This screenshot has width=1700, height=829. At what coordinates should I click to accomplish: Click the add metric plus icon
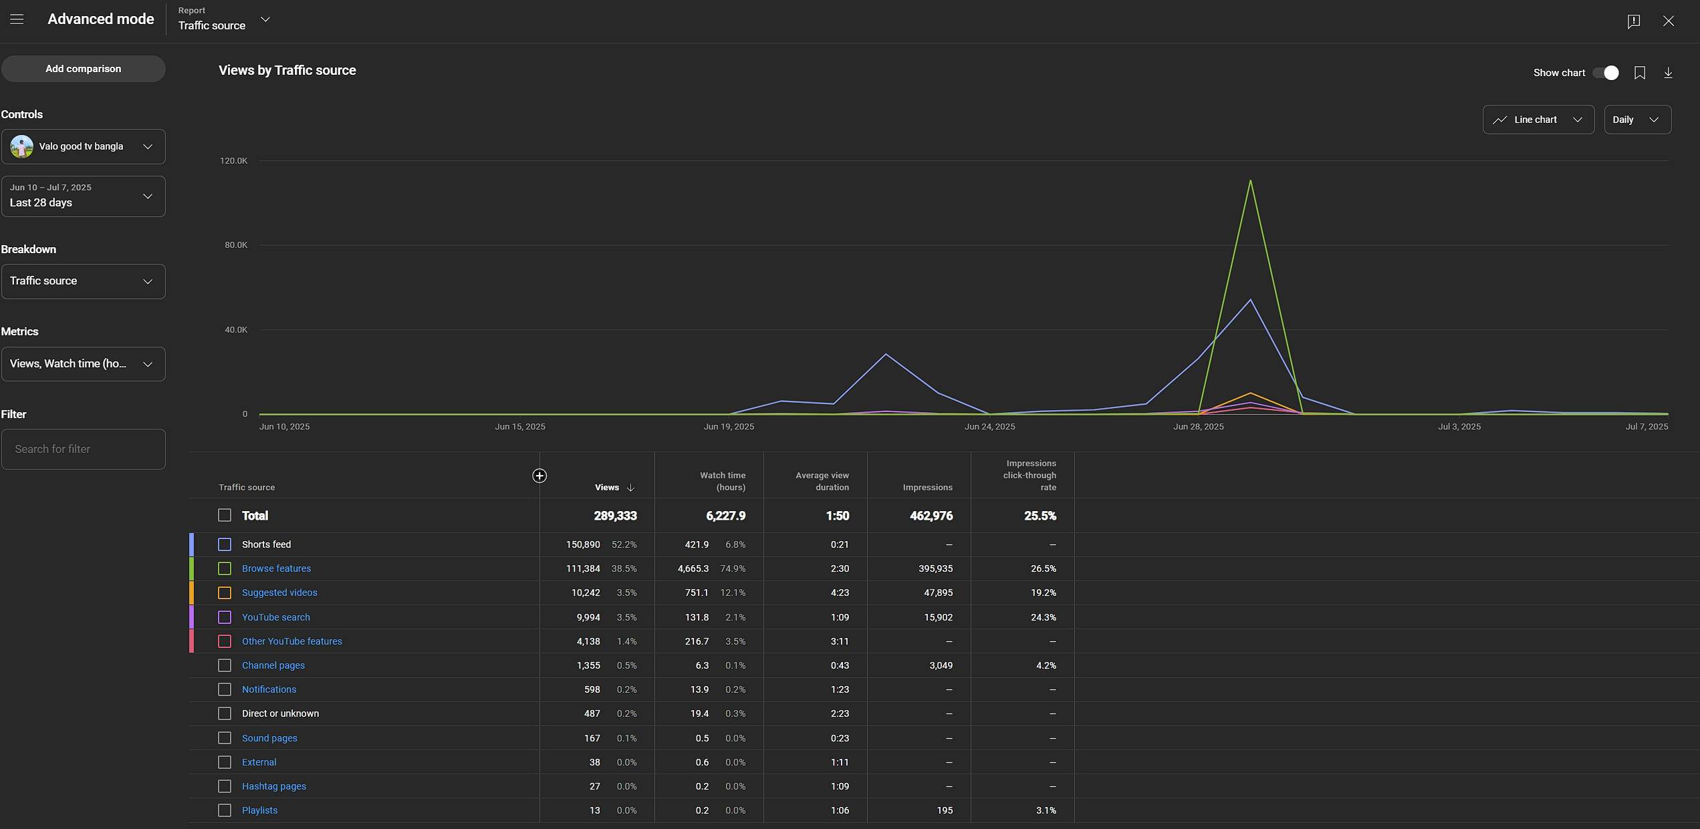point(539,476)
